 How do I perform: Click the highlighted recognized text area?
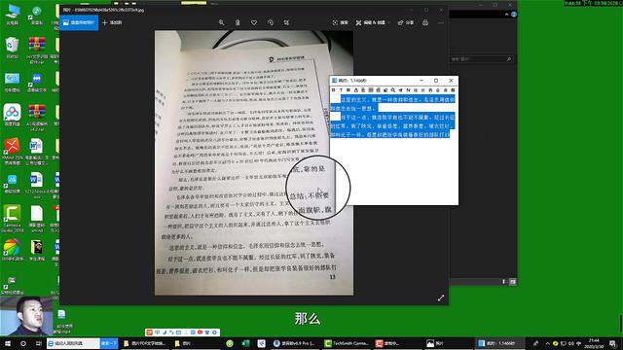[x=393, y=117]
